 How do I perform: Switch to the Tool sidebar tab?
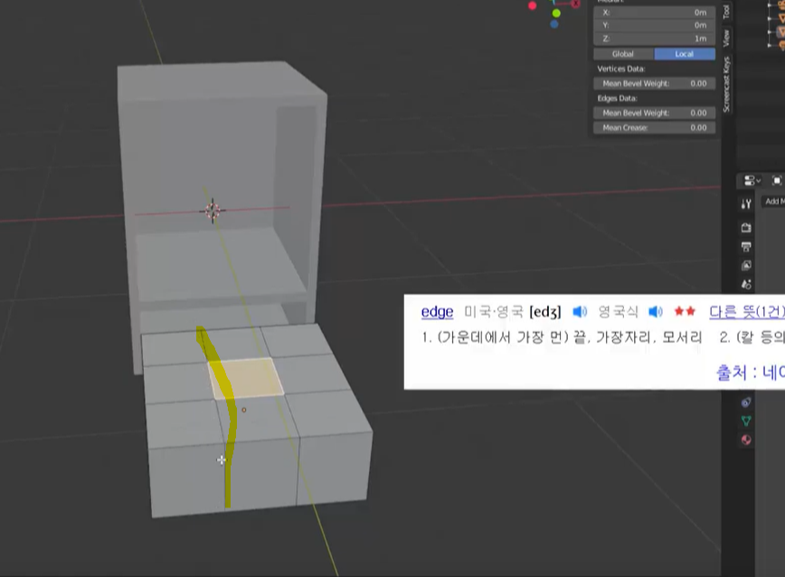pos(726,12)
